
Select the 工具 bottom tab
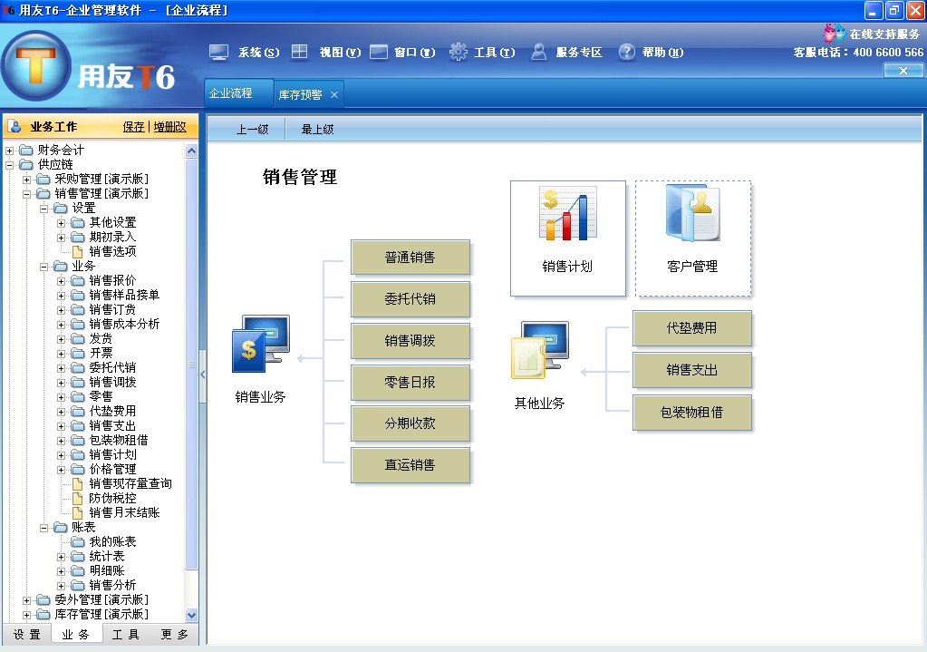(x=125, y=634)
